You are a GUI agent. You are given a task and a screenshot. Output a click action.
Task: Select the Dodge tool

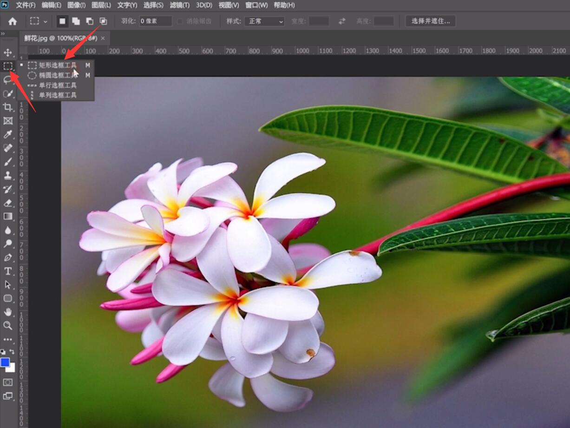pos(8,244)
